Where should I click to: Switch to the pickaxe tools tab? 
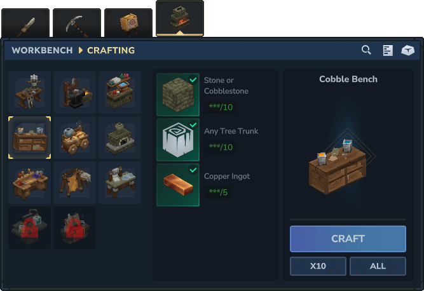tap(77, 23)
